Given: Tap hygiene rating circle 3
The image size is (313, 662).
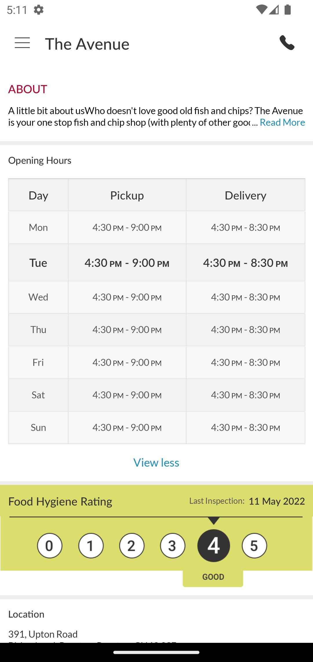Looking at the screenshot, I should (172, 546).
